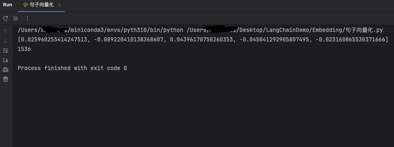
Task: Toggle Scroll to End of output
Action: pos(6,60)
